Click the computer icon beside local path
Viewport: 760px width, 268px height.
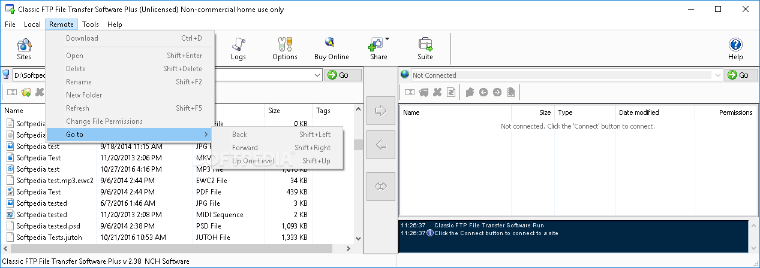tap(6, 75)
